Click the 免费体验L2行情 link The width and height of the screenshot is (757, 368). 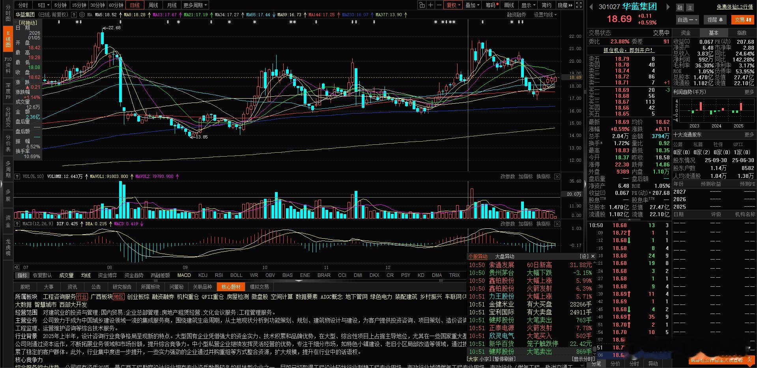(x=735, y=7)
